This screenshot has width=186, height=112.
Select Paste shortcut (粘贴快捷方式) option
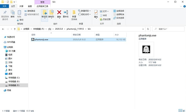pos(32,15)
